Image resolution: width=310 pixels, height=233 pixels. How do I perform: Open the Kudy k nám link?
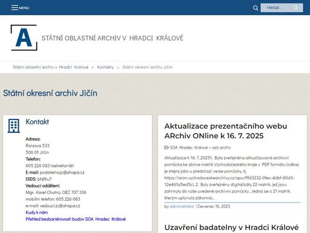coord(37,212)
